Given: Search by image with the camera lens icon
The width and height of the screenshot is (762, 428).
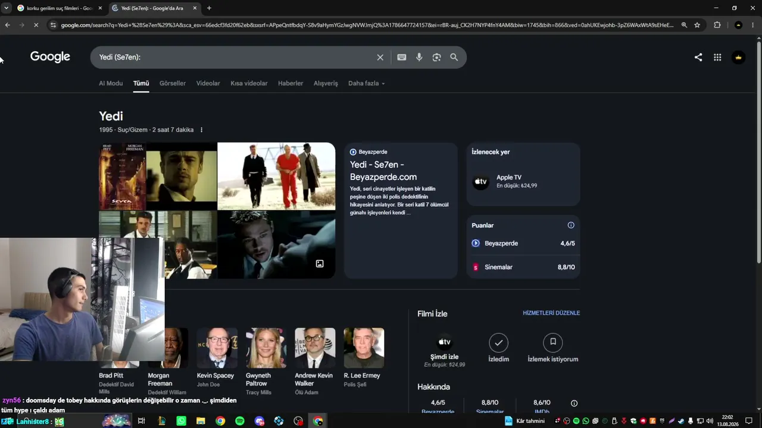Looking at the screenshot, I should pos(436,57).
